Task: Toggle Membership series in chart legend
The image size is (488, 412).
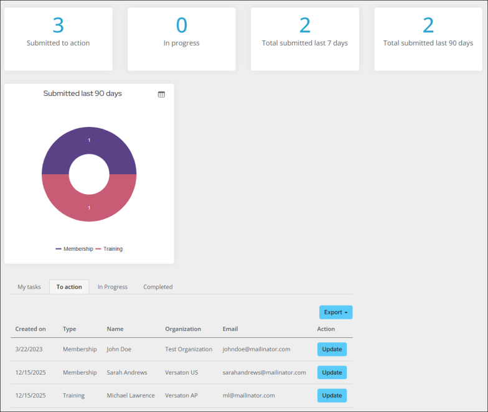Action: point(75,249)
